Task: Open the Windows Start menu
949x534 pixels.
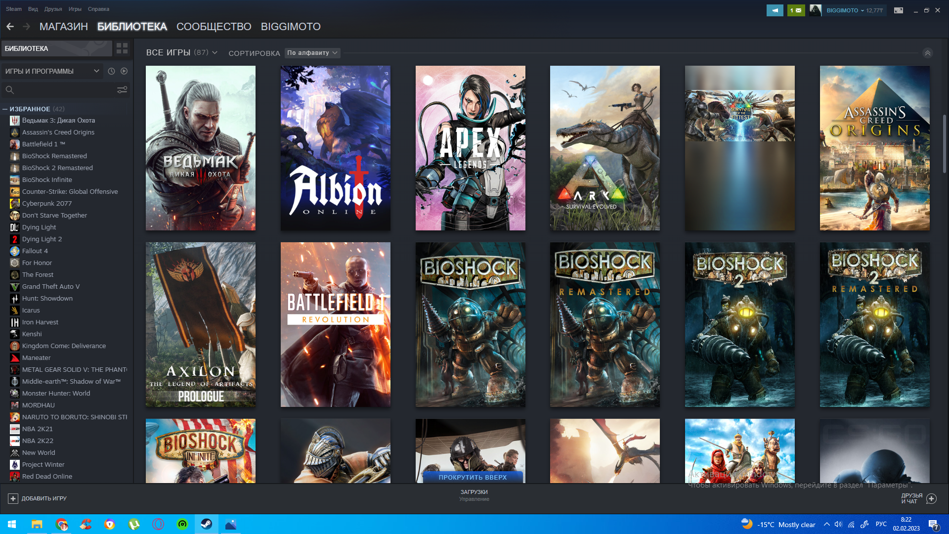Action: pyautogui.click(x=12, y=524)
